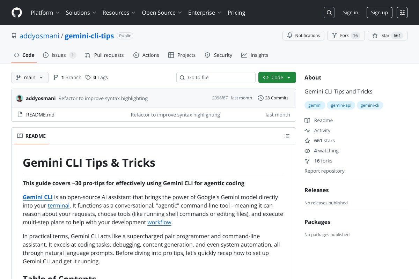The height and width of the screenshot is (279, 419).
Task: Star the repository with Star button
Action: tap(388, 36)
